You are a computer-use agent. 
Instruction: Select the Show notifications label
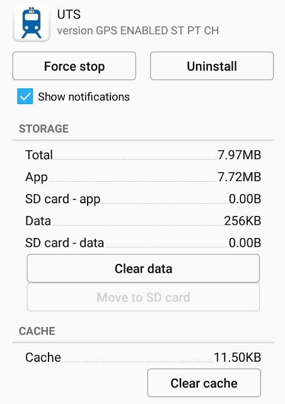84,97
